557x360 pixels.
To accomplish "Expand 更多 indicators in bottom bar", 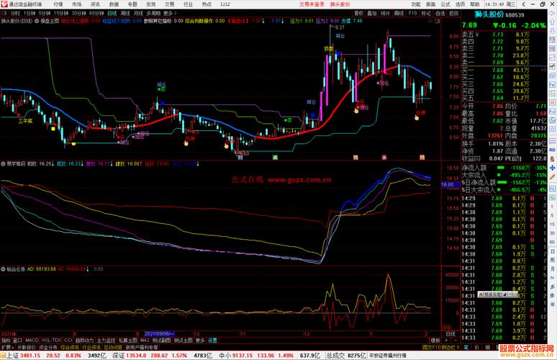I will coord(200,341).
